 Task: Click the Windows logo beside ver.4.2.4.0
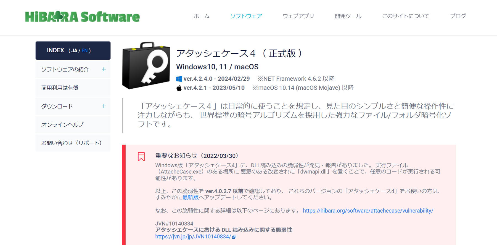point(179,79)
